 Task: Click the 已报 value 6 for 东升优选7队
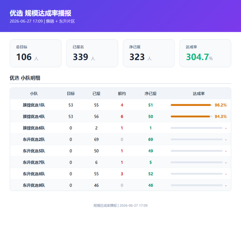[x=96, y=162]
